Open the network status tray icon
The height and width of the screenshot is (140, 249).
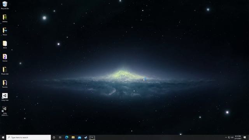click(229, 137)
